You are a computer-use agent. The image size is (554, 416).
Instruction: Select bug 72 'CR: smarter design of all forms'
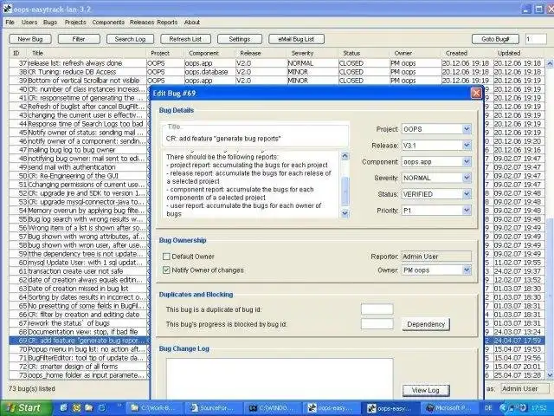point(78,367)
